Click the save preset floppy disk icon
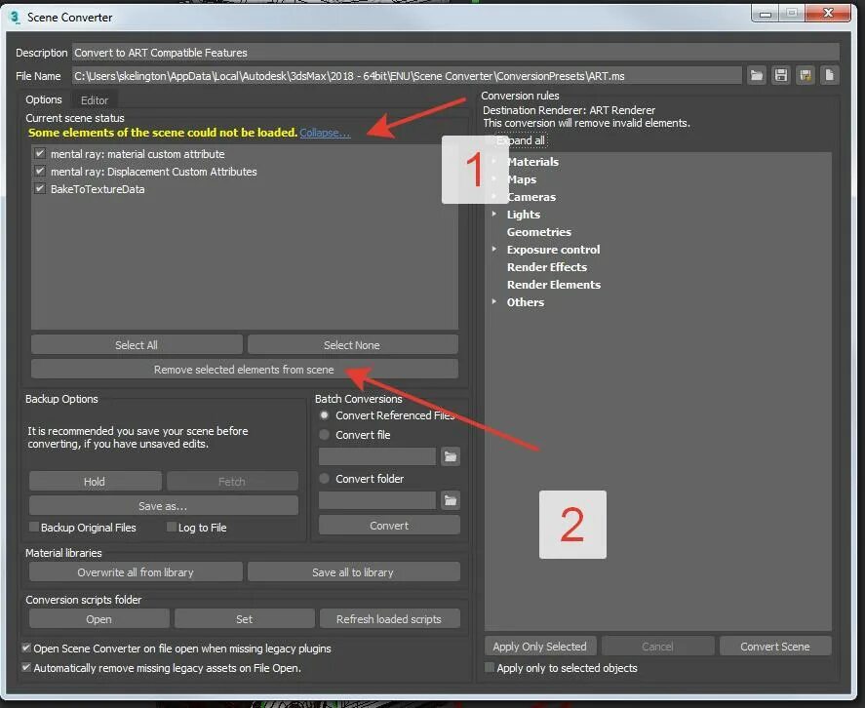865x708 pixels. pos(780,76)
